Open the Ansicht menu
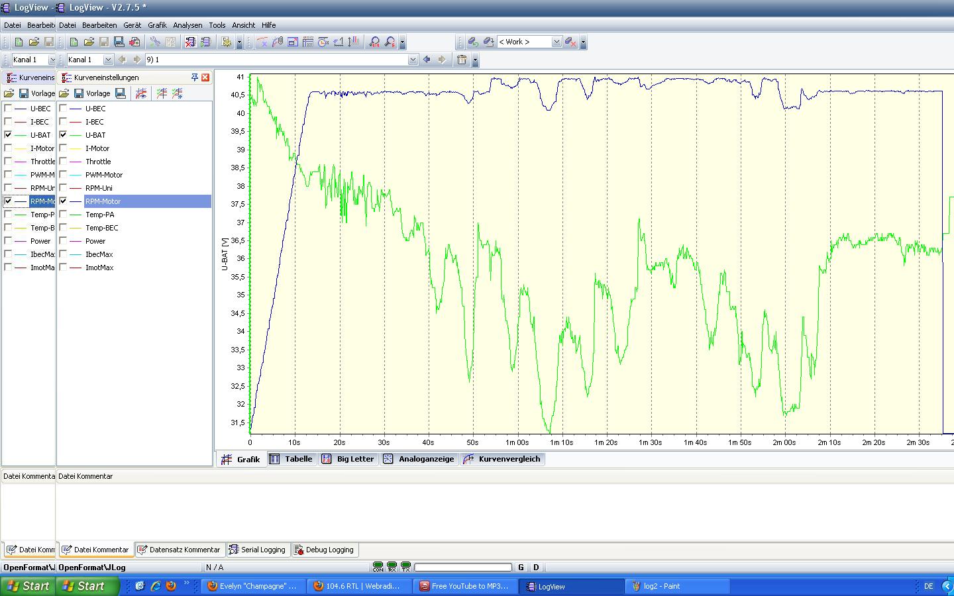The image size is (954, 596). (x=243, y=25)
